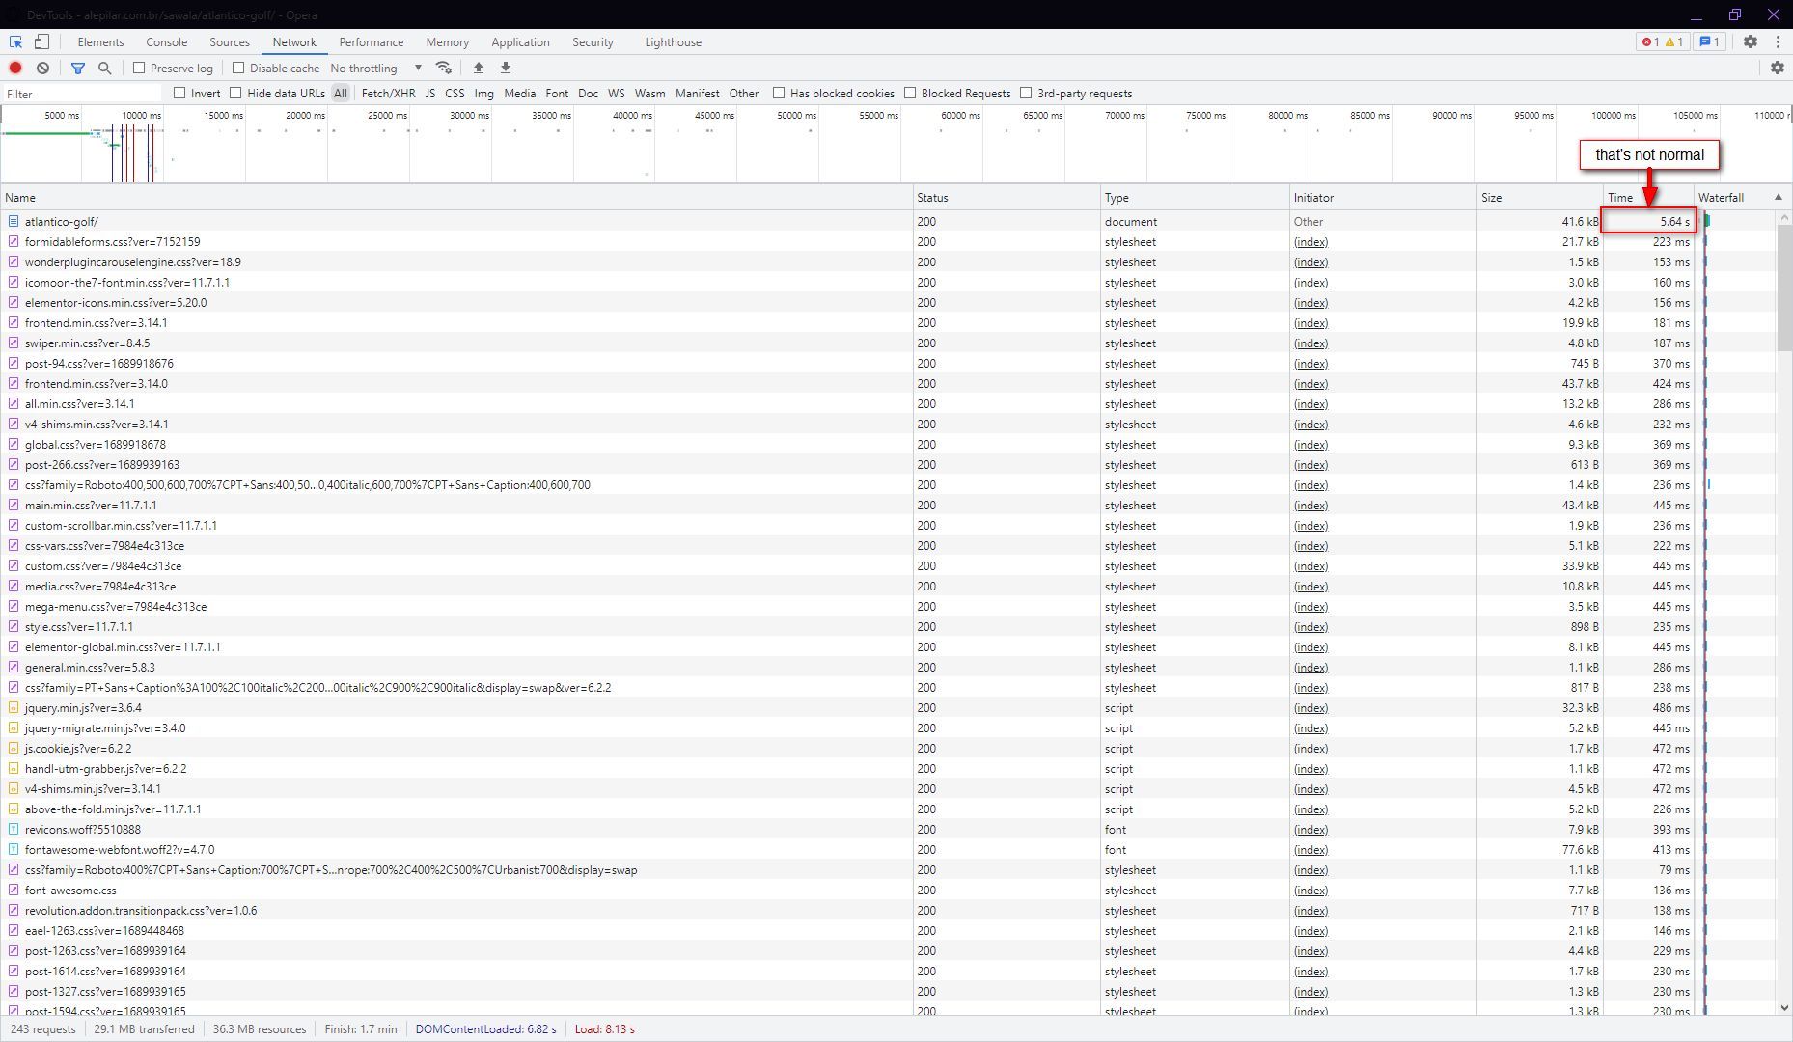Click the inspect element picker icon
The image size is (1793, 1042).
16,42
